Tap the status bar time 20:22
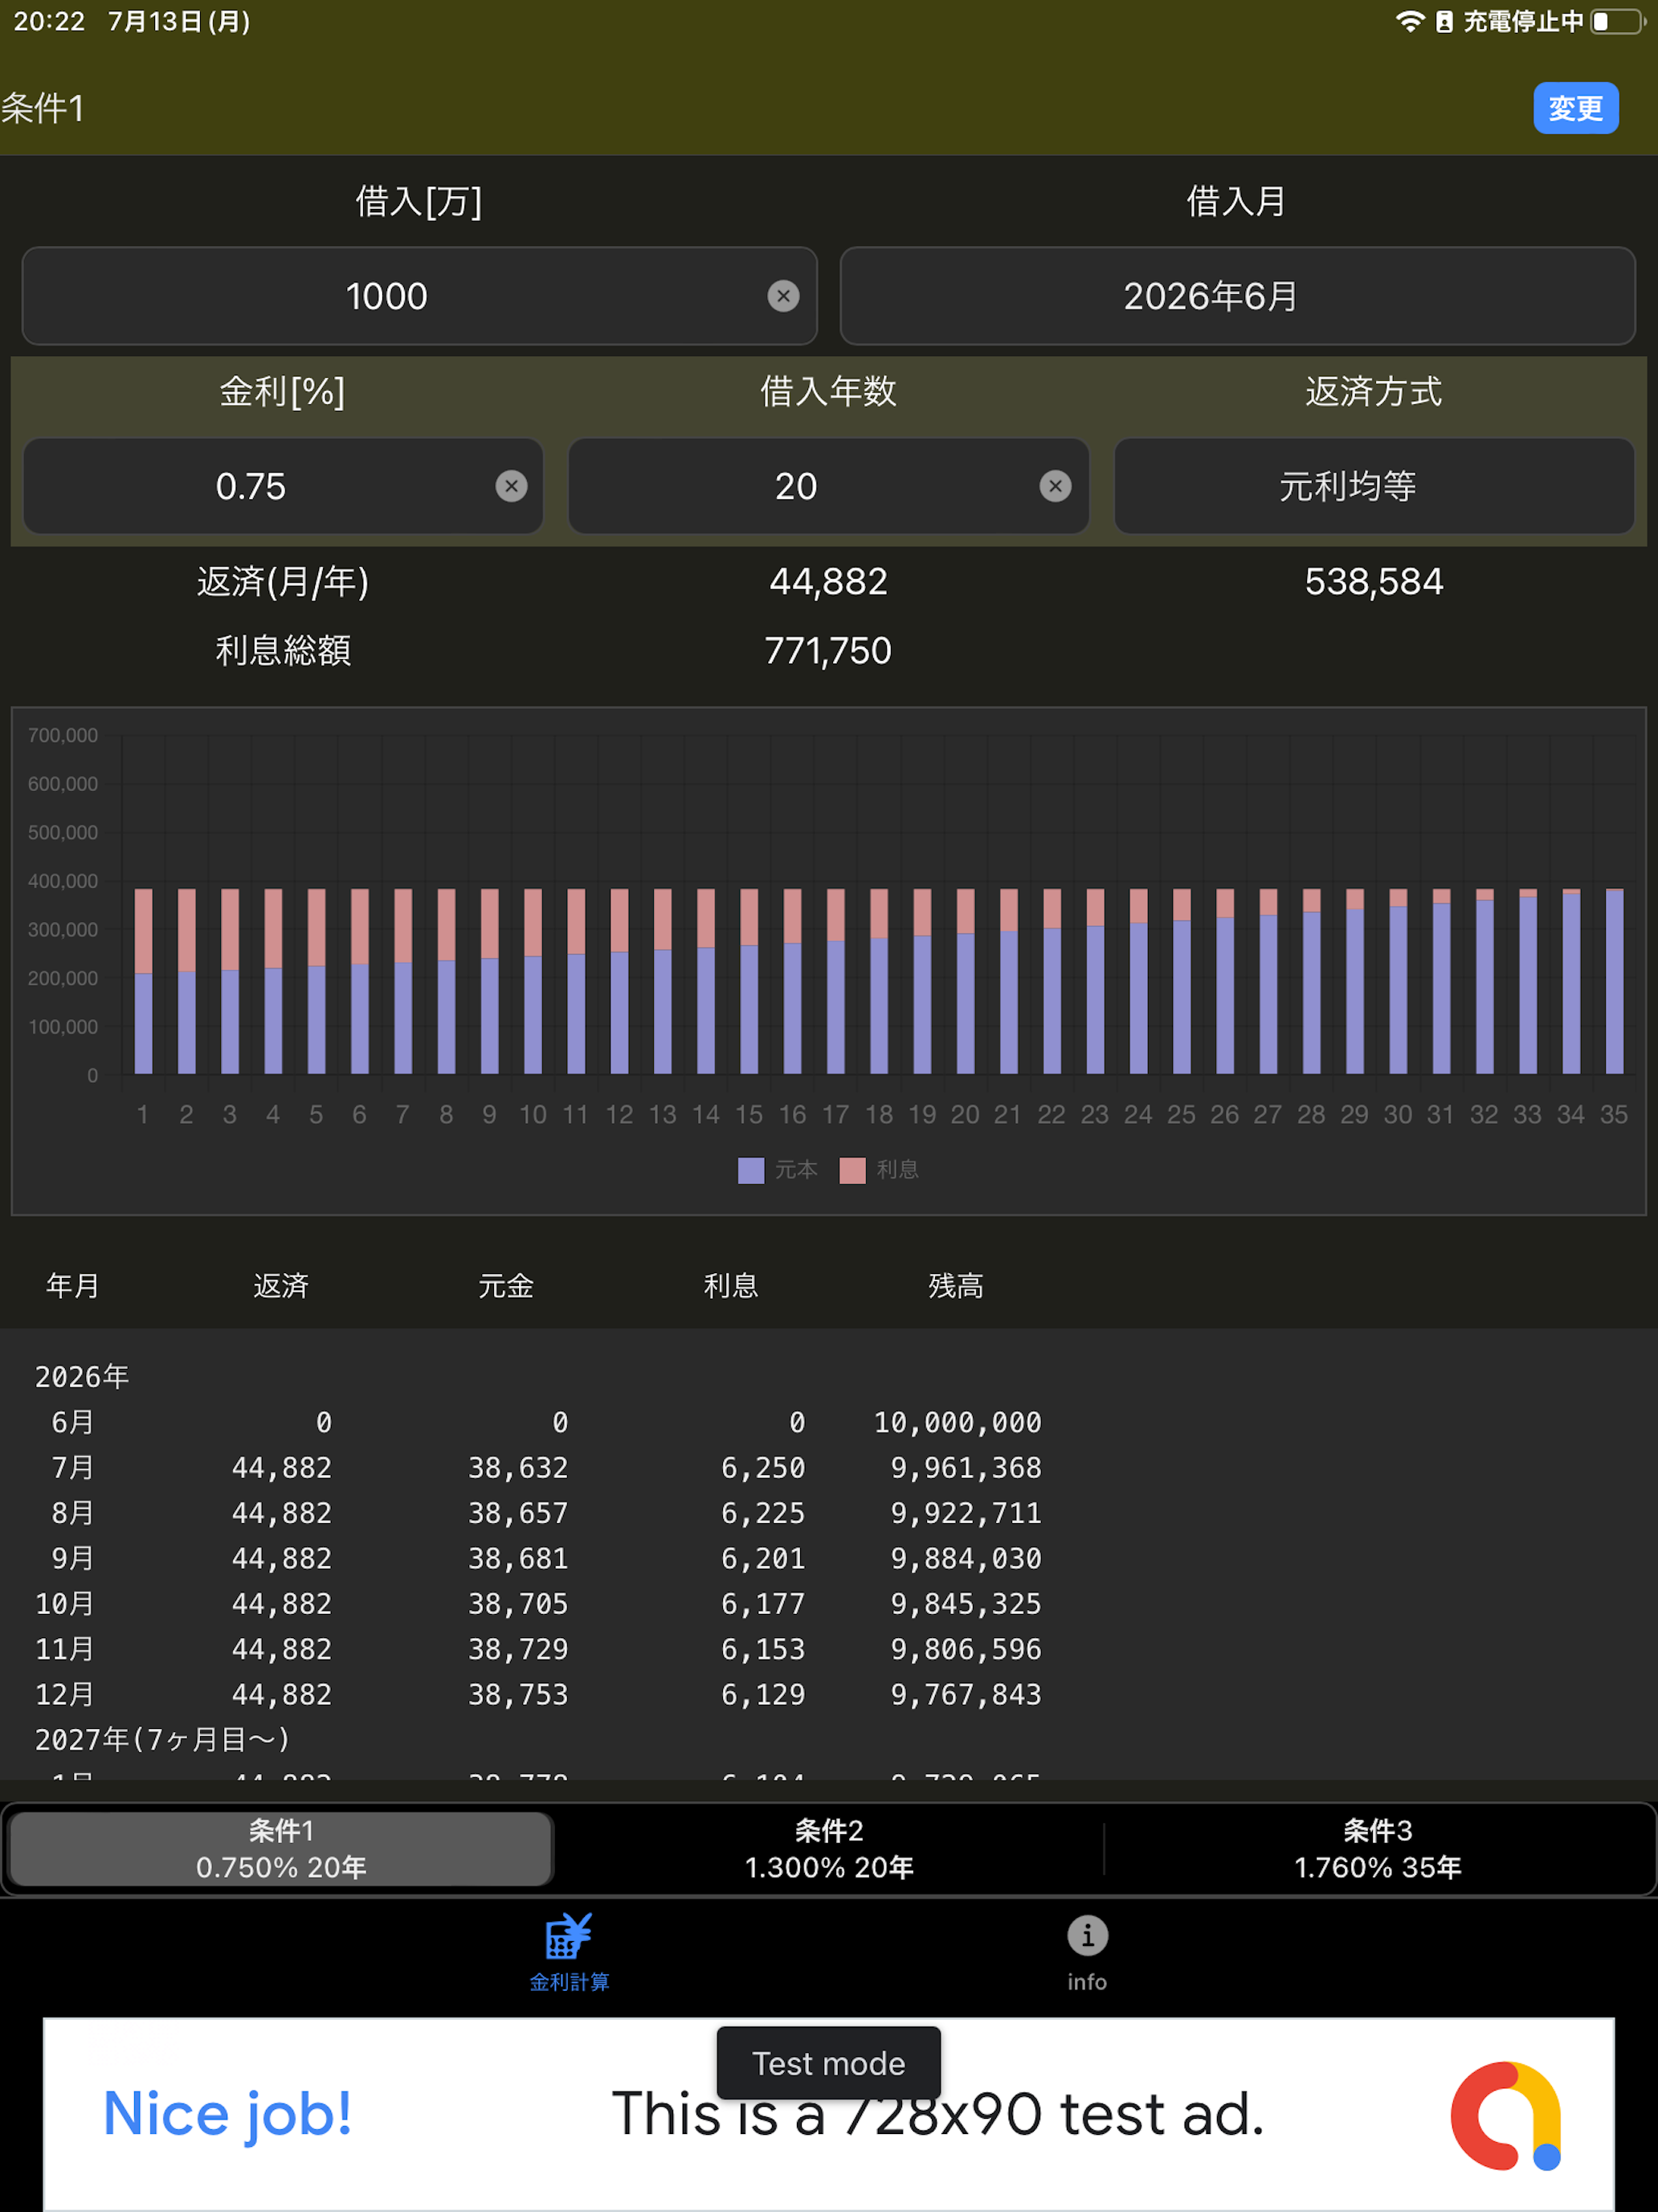Viewport: 1658px width, 2212px height. point(49,21)
